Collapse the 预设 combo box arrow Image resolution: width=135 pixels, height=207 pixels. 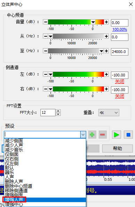(83, 135)
